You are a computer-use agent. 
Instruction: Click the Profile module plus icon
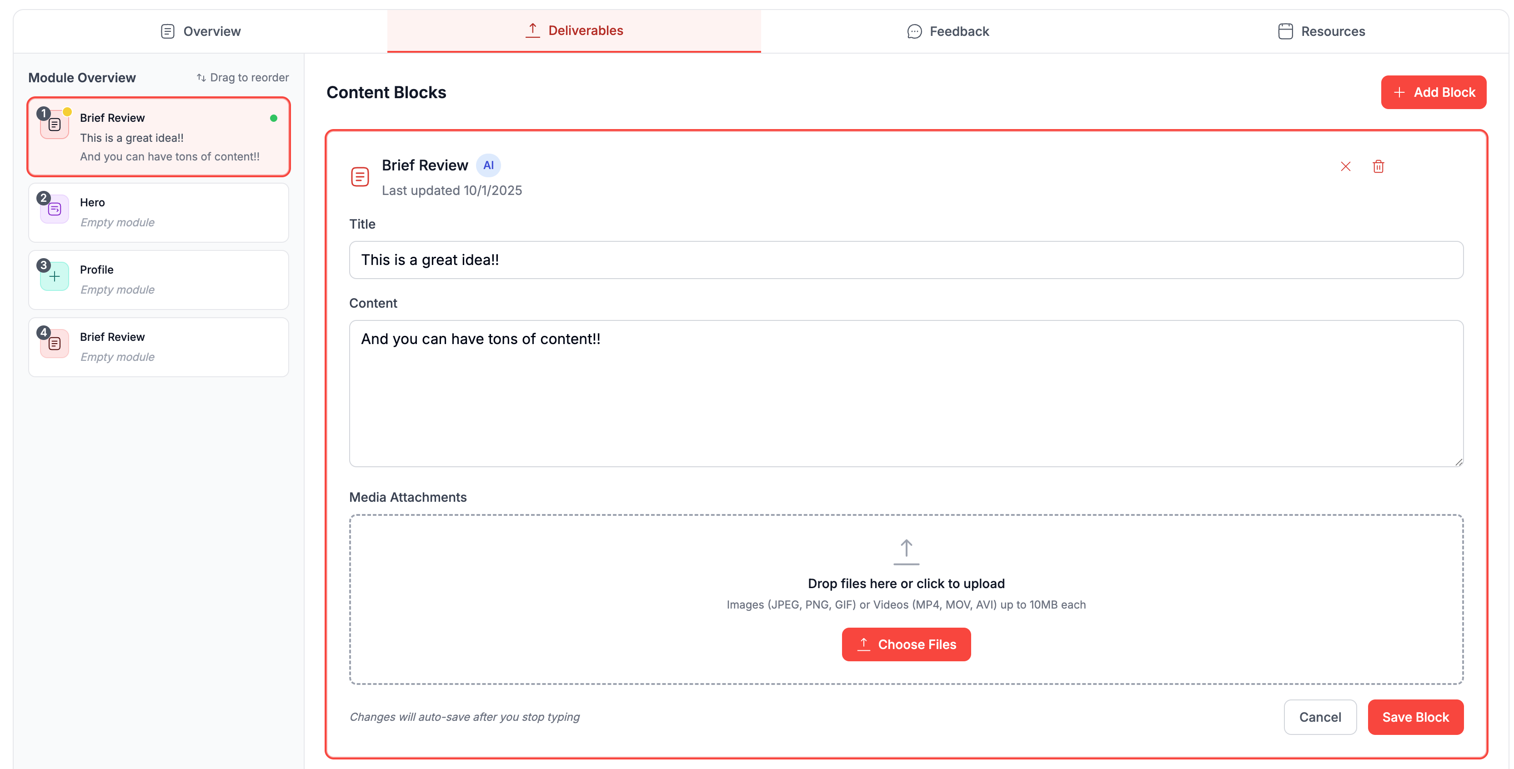[x=55, y=277]
